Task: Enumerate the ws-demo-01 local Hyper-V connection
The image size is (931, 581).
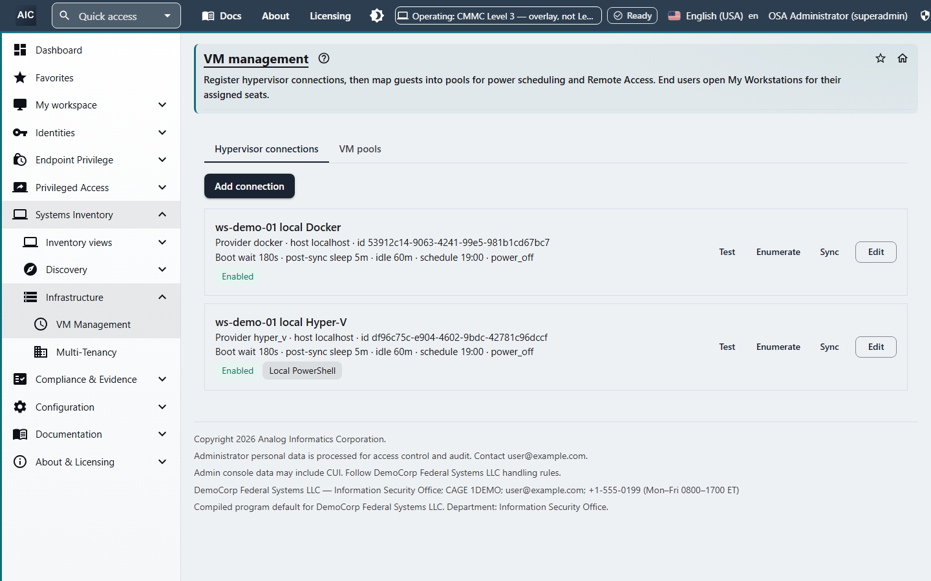Action: point(778,347)
